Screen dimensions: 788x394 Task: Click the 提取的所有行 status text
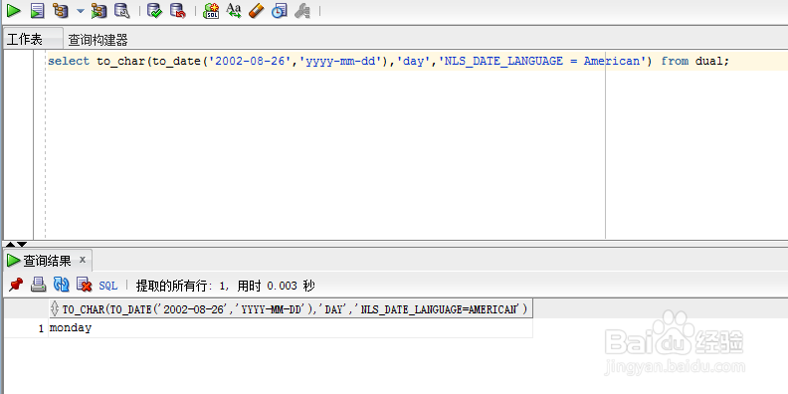(x=225, y=286)
